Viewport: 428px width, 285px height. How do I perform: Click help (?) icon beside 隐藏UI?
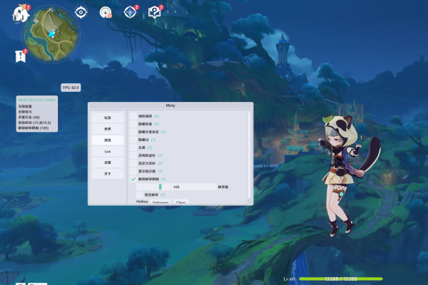coord(153,140)
